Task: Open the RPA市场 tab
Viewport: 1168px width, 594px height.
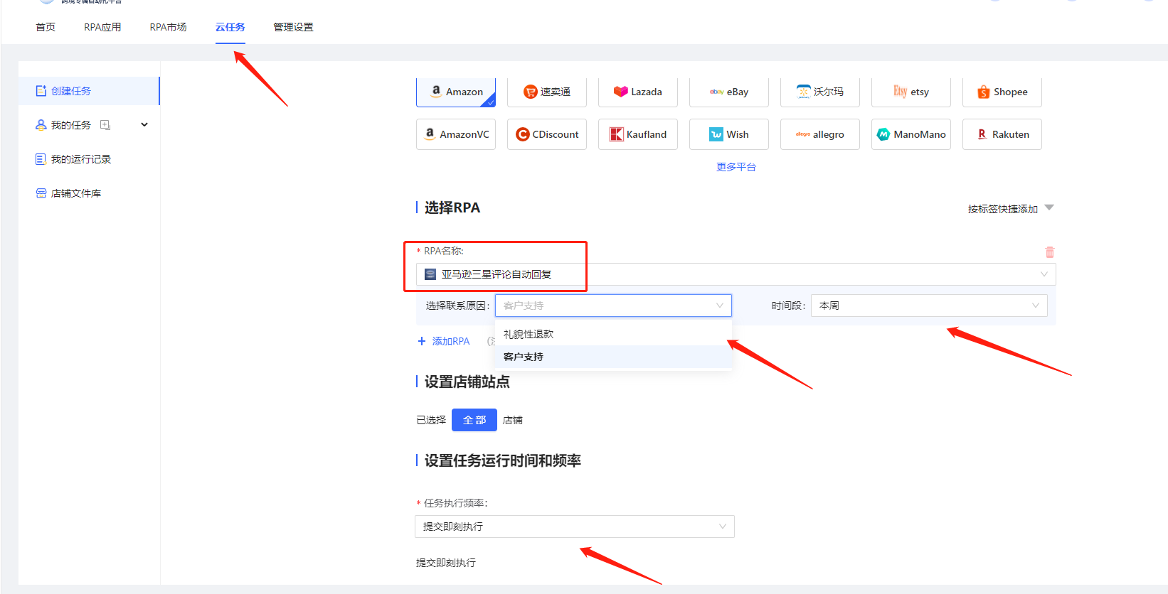Action: click(168, 27)
